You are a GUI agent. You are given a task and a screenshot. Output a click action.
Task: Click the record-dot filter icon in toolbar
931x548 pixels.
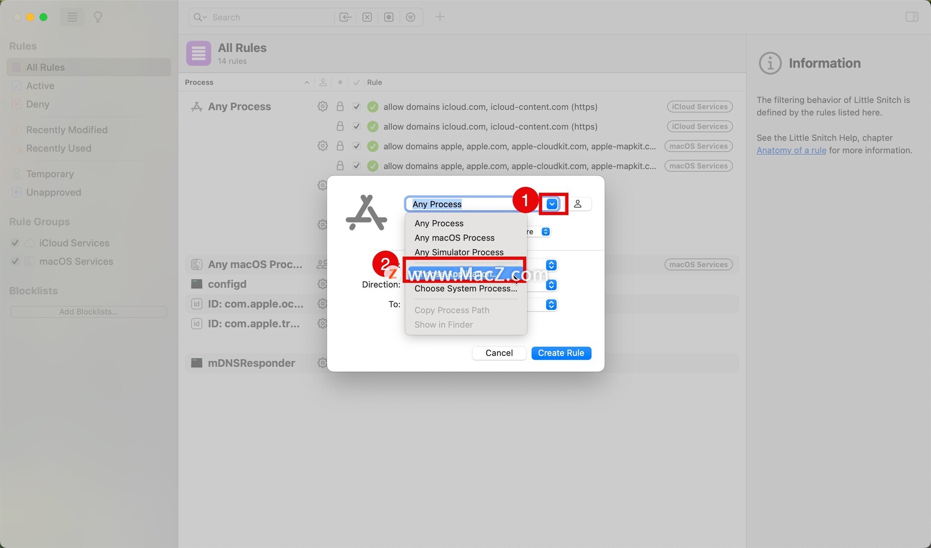tap(389, 17)
